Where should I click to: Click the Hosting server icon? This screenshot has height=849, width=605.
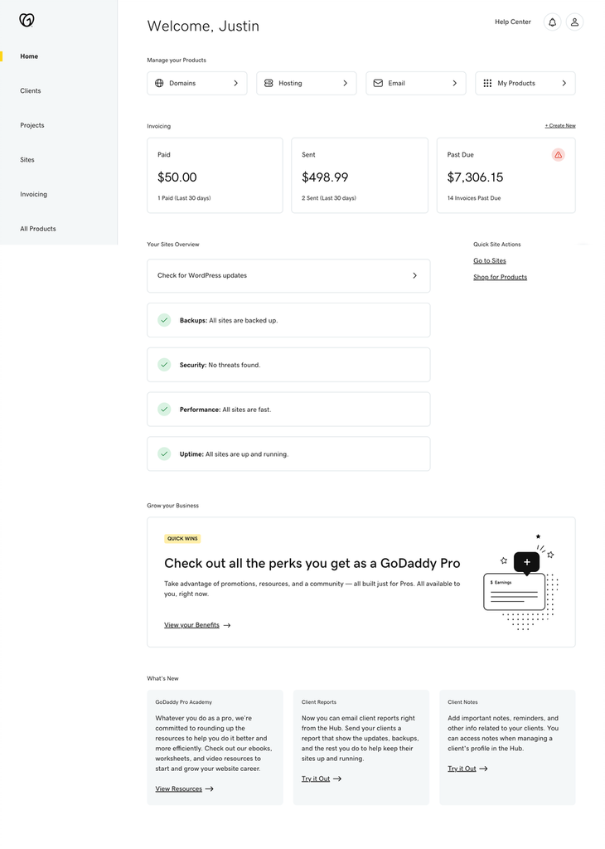269,83
